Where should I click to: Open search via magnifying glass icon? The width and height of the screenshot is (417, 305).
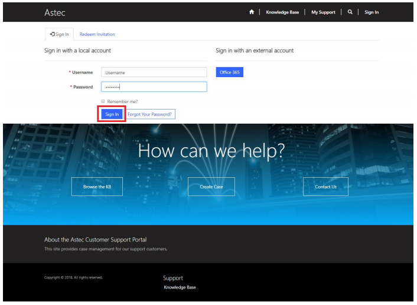point(350,12)
